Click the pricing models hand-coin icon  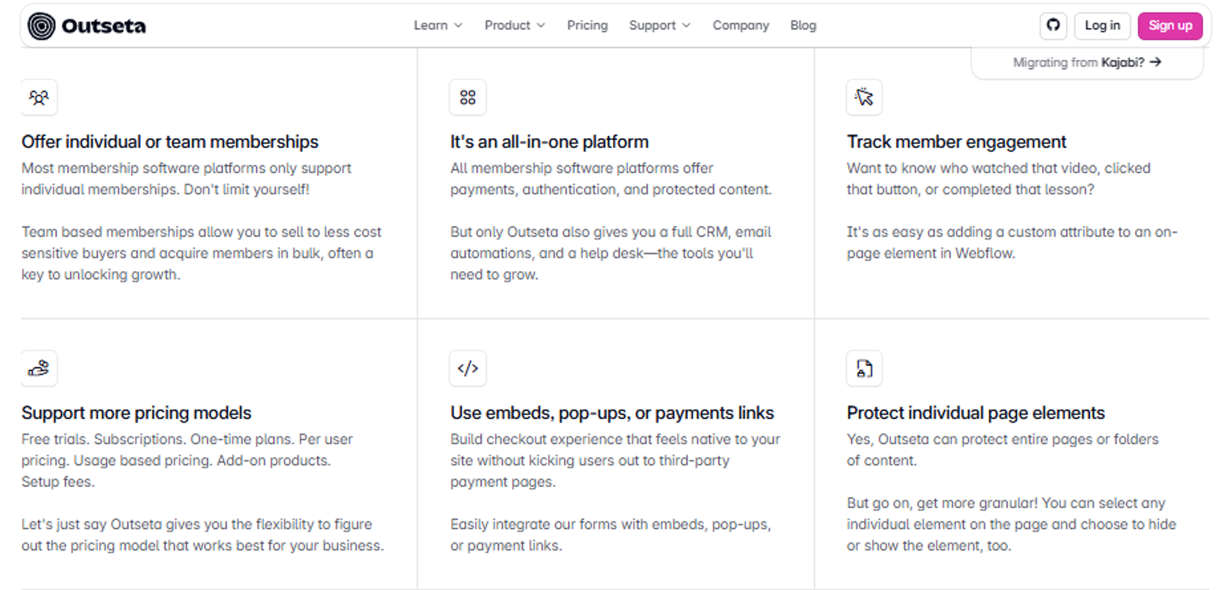coord(39,369)
